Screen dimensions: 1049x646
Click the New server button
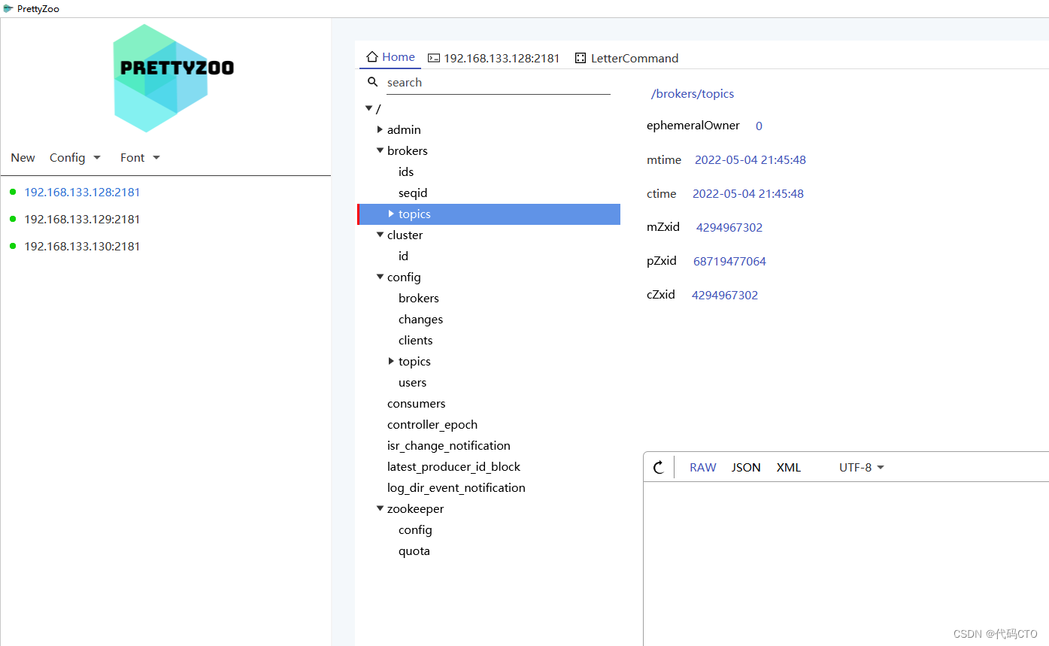point(23,157)
